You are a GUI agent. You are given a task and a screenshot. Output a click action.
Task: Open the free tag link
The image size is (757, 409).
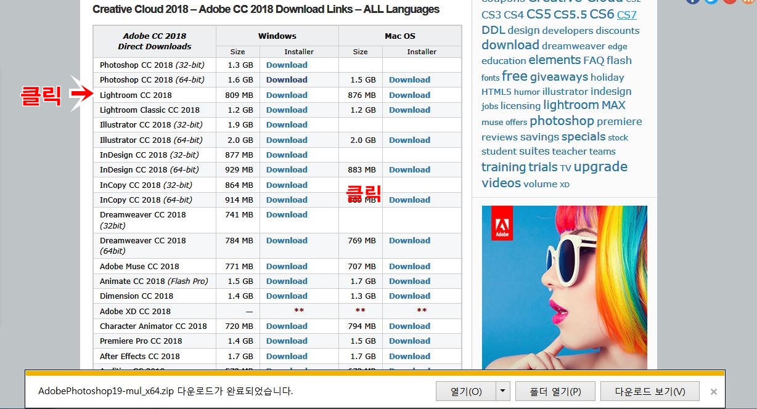514,76
